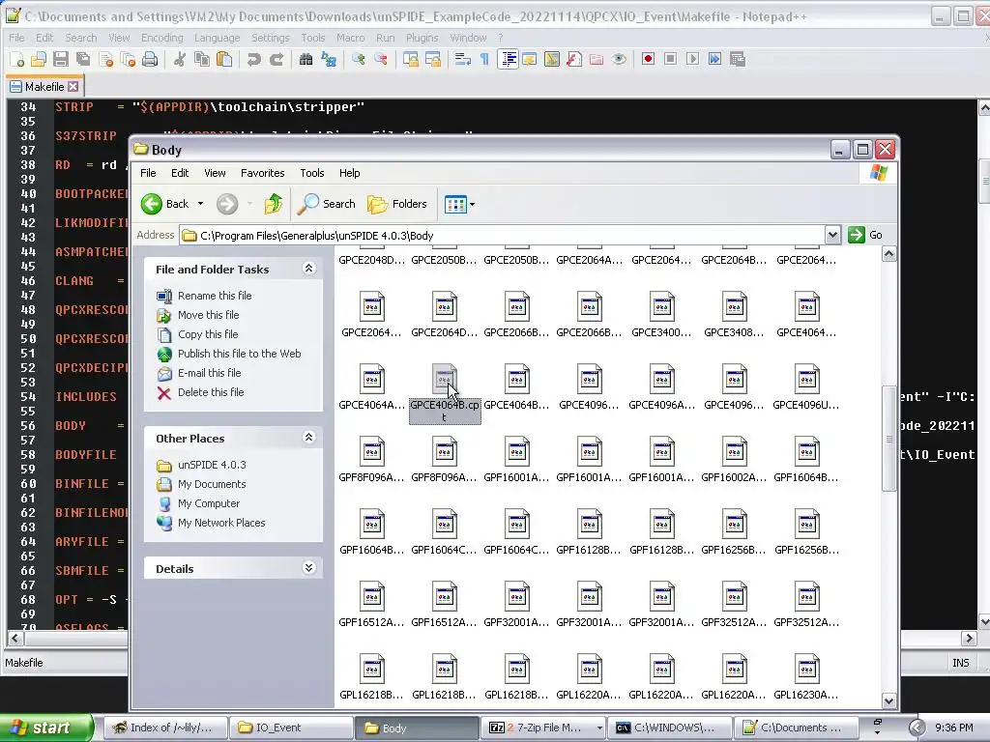Save the Makefile with the Save icon

61,59
